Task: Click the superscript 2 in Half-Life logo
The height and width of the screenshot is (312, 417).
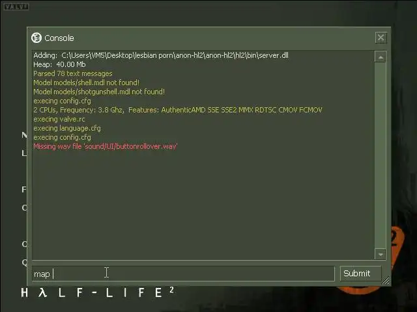Action: (171, 290)
